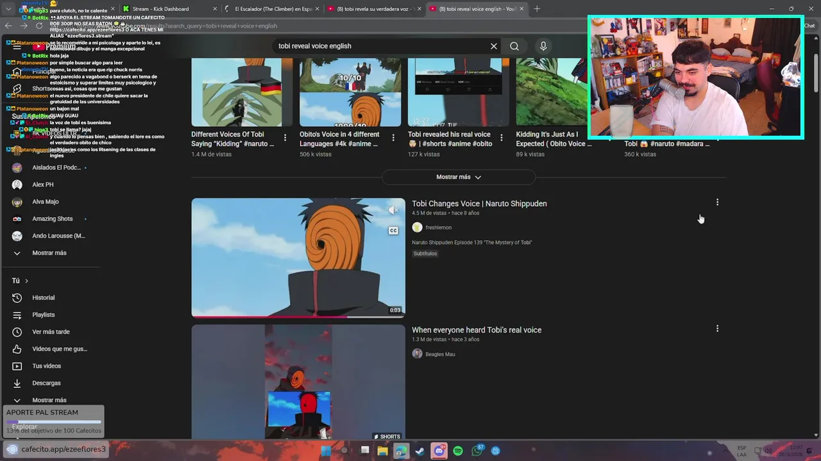Click the YouTube search magnifier icon
This screenshot has width=821, height=461.
[x=514, y=46]
